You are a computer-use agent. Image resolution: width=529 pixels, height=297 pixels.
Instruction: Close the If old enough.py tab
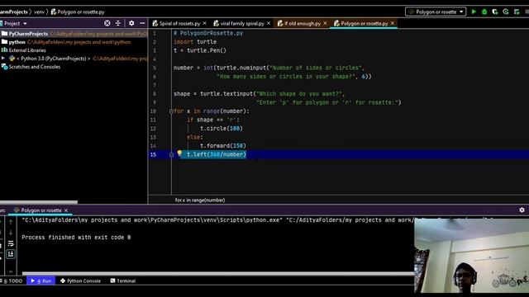(x=325, y=23)
